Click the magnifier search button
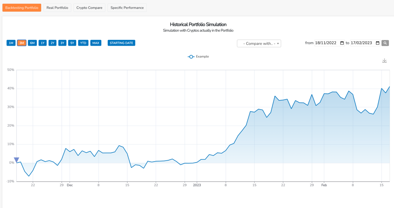 pyautogui.click(x=385, y=43)
